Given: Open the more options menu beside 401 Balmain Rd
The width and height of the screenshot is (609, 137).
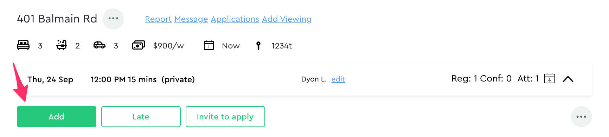Looking at the screenshot, I should point(113,19).
